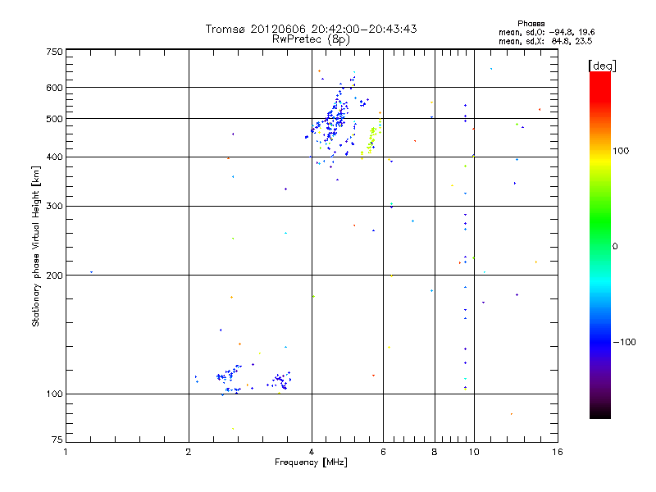Click the y-axis tick label '200'
Image resolution: width=656 pixels, height=492 pixels.
(55, 276)
